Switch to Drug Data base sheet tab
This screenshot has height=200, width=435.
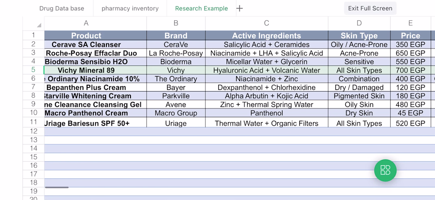[62, 8]
